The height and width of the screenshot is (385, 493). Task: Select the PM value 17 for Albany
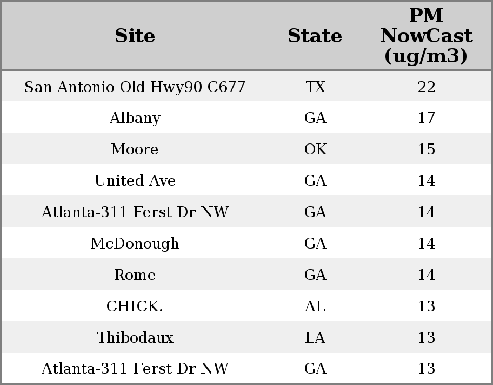coord(427,118)
